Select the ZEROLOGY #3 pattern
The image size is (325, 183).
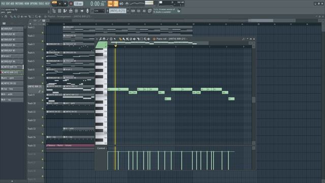tap(12, 40)
